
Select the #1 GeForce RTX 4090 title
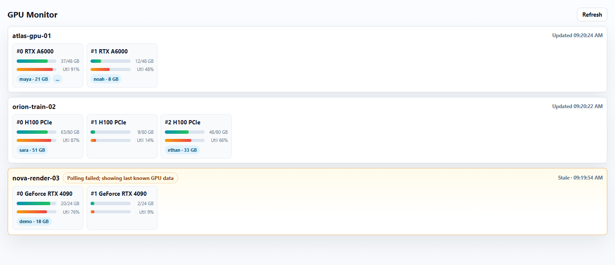tap(119, 194)
